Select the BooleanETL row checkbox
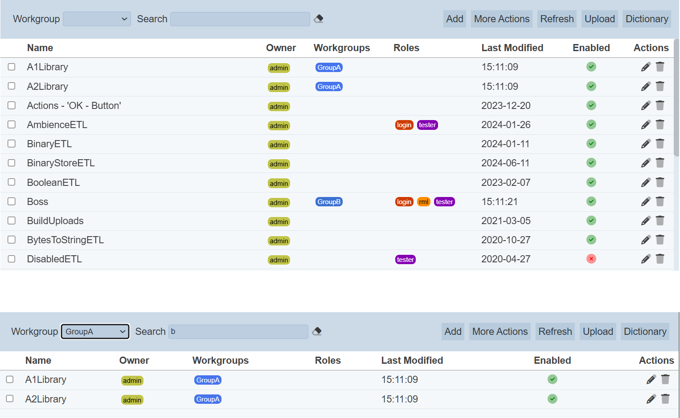This screenshot has width=680, height=418. [x=12, y=182]
